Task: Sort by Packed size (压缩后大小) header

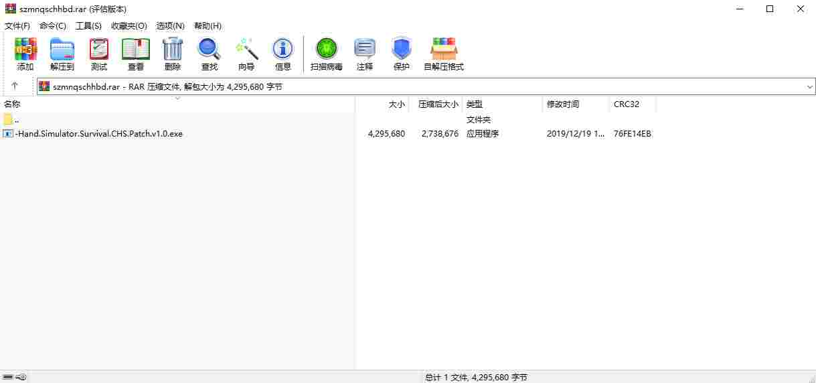Action: pos(435,104)
